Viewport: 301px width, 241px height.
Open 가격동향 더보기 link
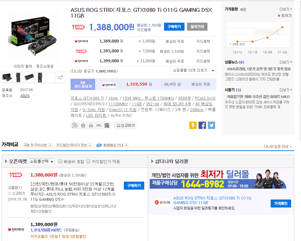286,9
